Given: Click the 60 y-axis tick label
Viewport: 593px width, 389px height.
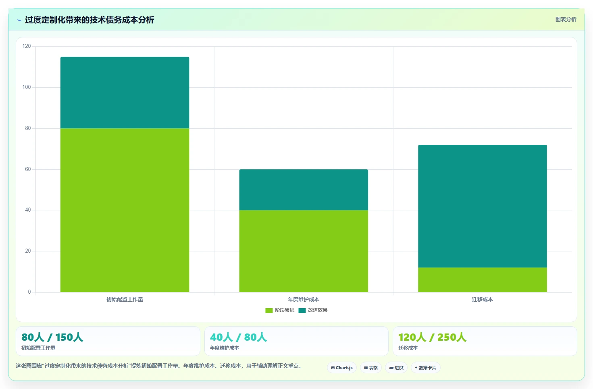Looking at the screenshot, I should (x=28, y=169).
